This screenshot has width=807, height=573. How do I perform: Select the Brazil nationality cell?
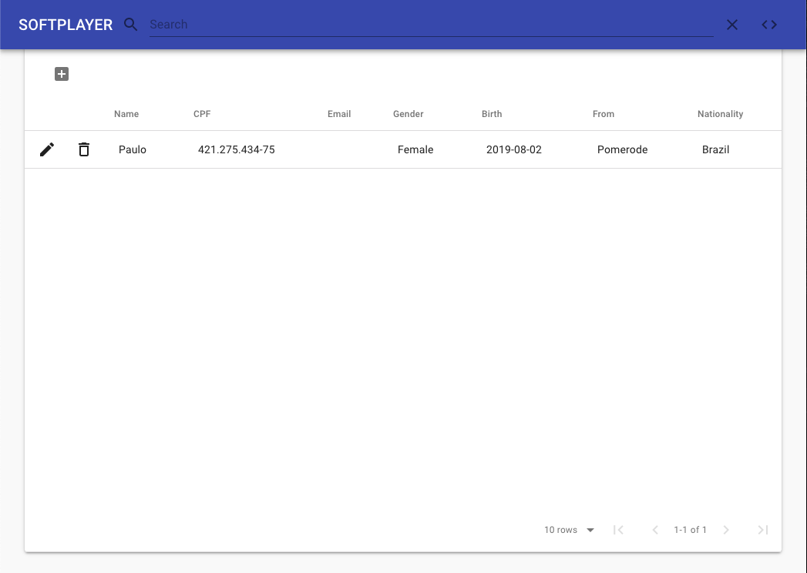pos(715,149)
